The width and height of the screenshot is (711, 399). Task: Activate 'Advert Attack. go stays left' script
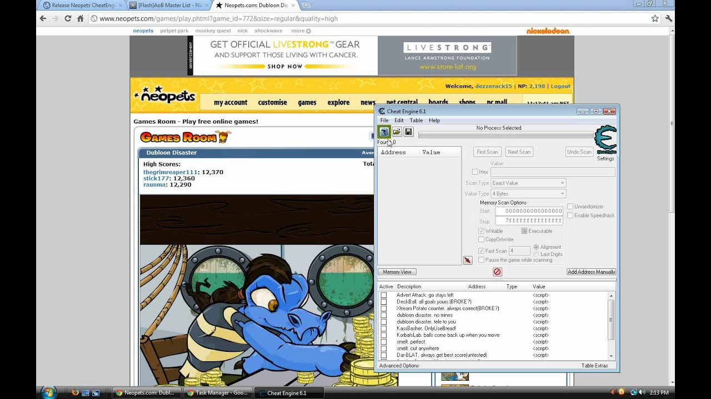[x=383, y=295]
